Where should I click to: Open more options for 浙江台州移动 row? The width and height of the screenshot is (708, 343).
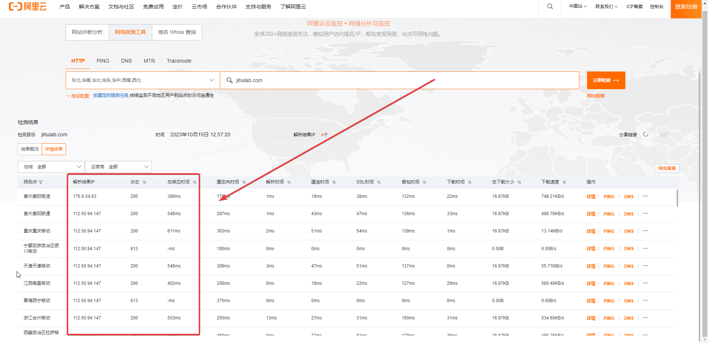tap(645, 318)
